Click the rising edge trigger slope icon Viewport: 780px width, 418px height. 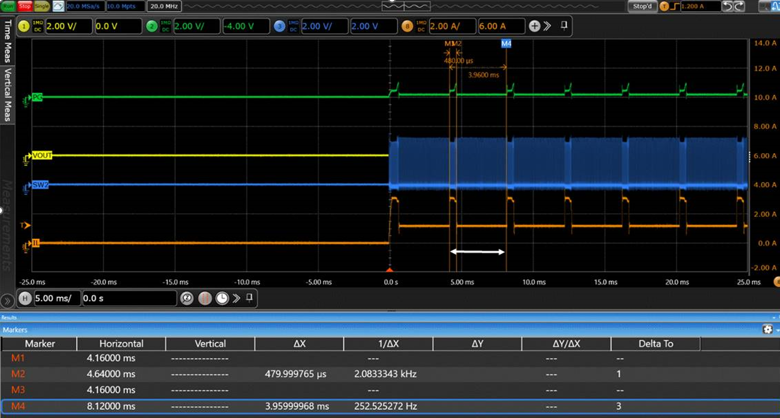coord(675,6)
